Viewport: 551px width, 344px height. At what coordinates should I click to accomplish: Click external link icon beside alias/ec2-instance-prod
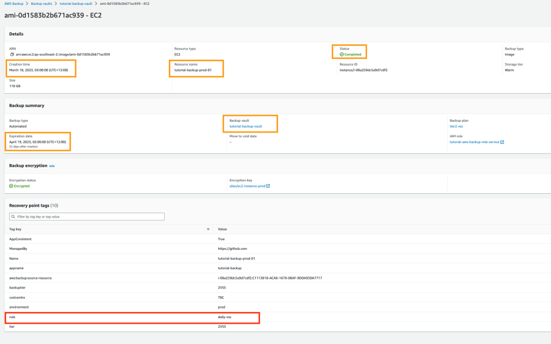(x=268, y=186)
